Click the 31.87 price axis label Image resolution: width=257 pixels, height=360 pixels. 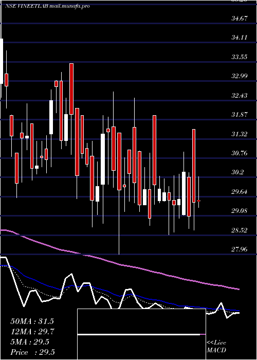(x=240, y=115)
